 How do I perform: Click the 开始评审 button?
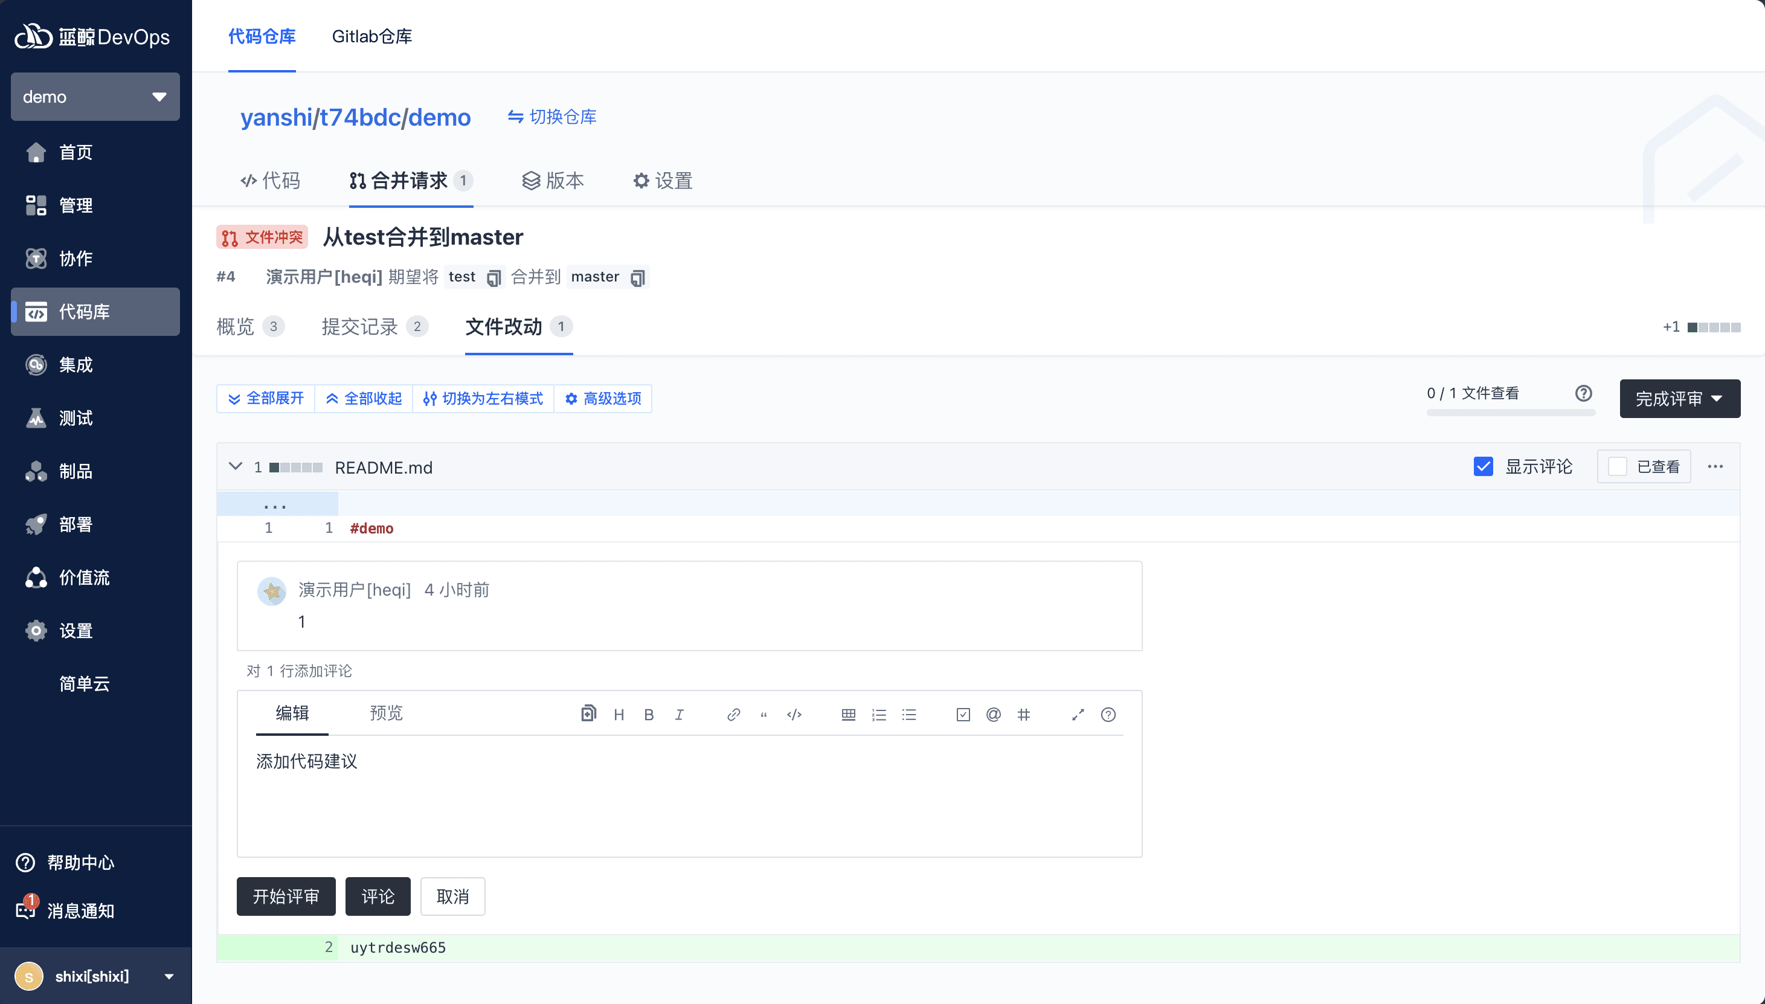(x=286, y=896)
